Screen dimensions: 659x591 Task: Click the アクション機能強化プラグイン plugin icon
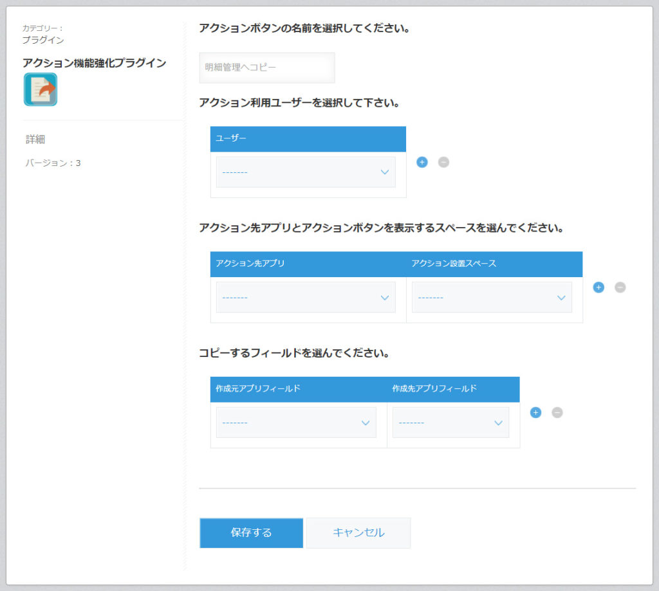(40, 89)
